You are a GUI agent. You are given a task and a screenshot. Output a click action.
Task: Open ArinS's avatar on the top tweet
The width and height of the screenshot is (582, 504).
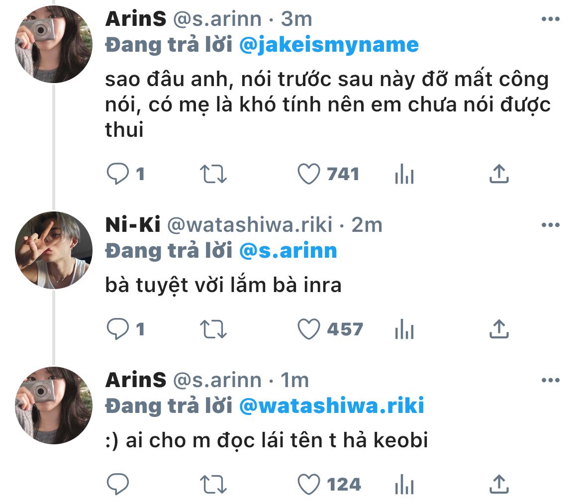[x=53, y=45]
